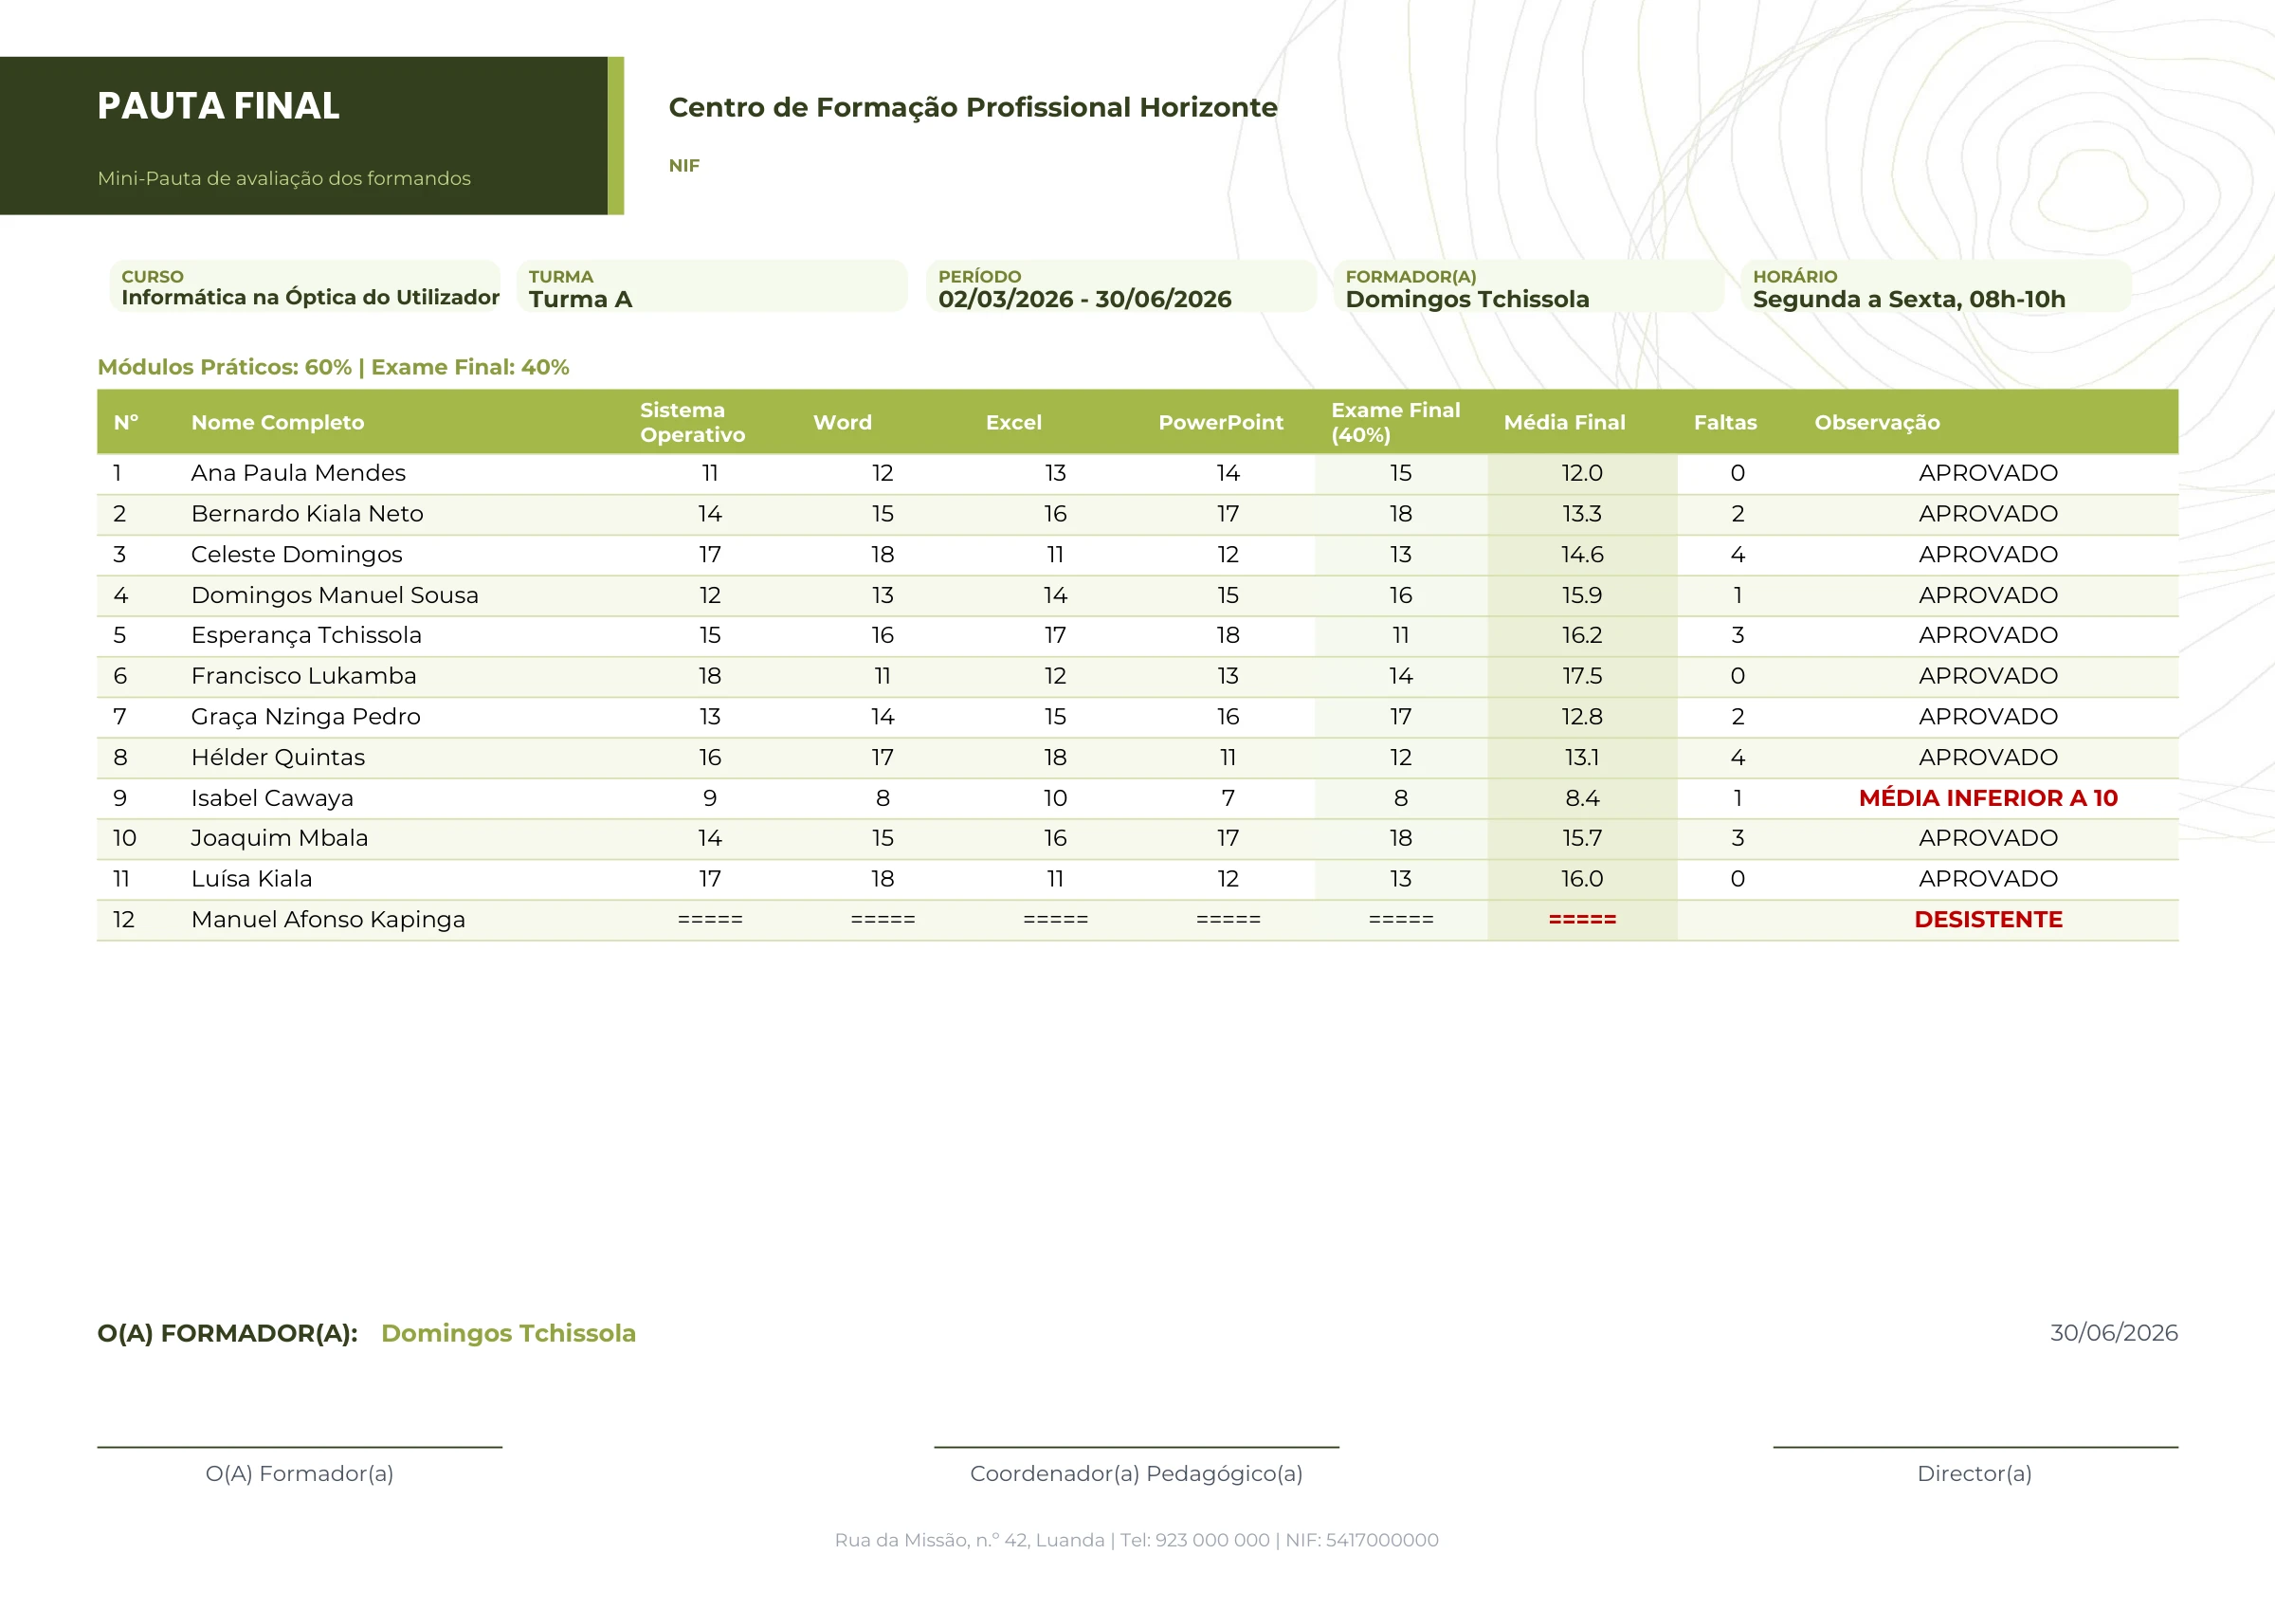Select 'Domingos Manuel Sousa' row name
The height and width of the screenshot is (1609, 2275).
pos(335,594)
